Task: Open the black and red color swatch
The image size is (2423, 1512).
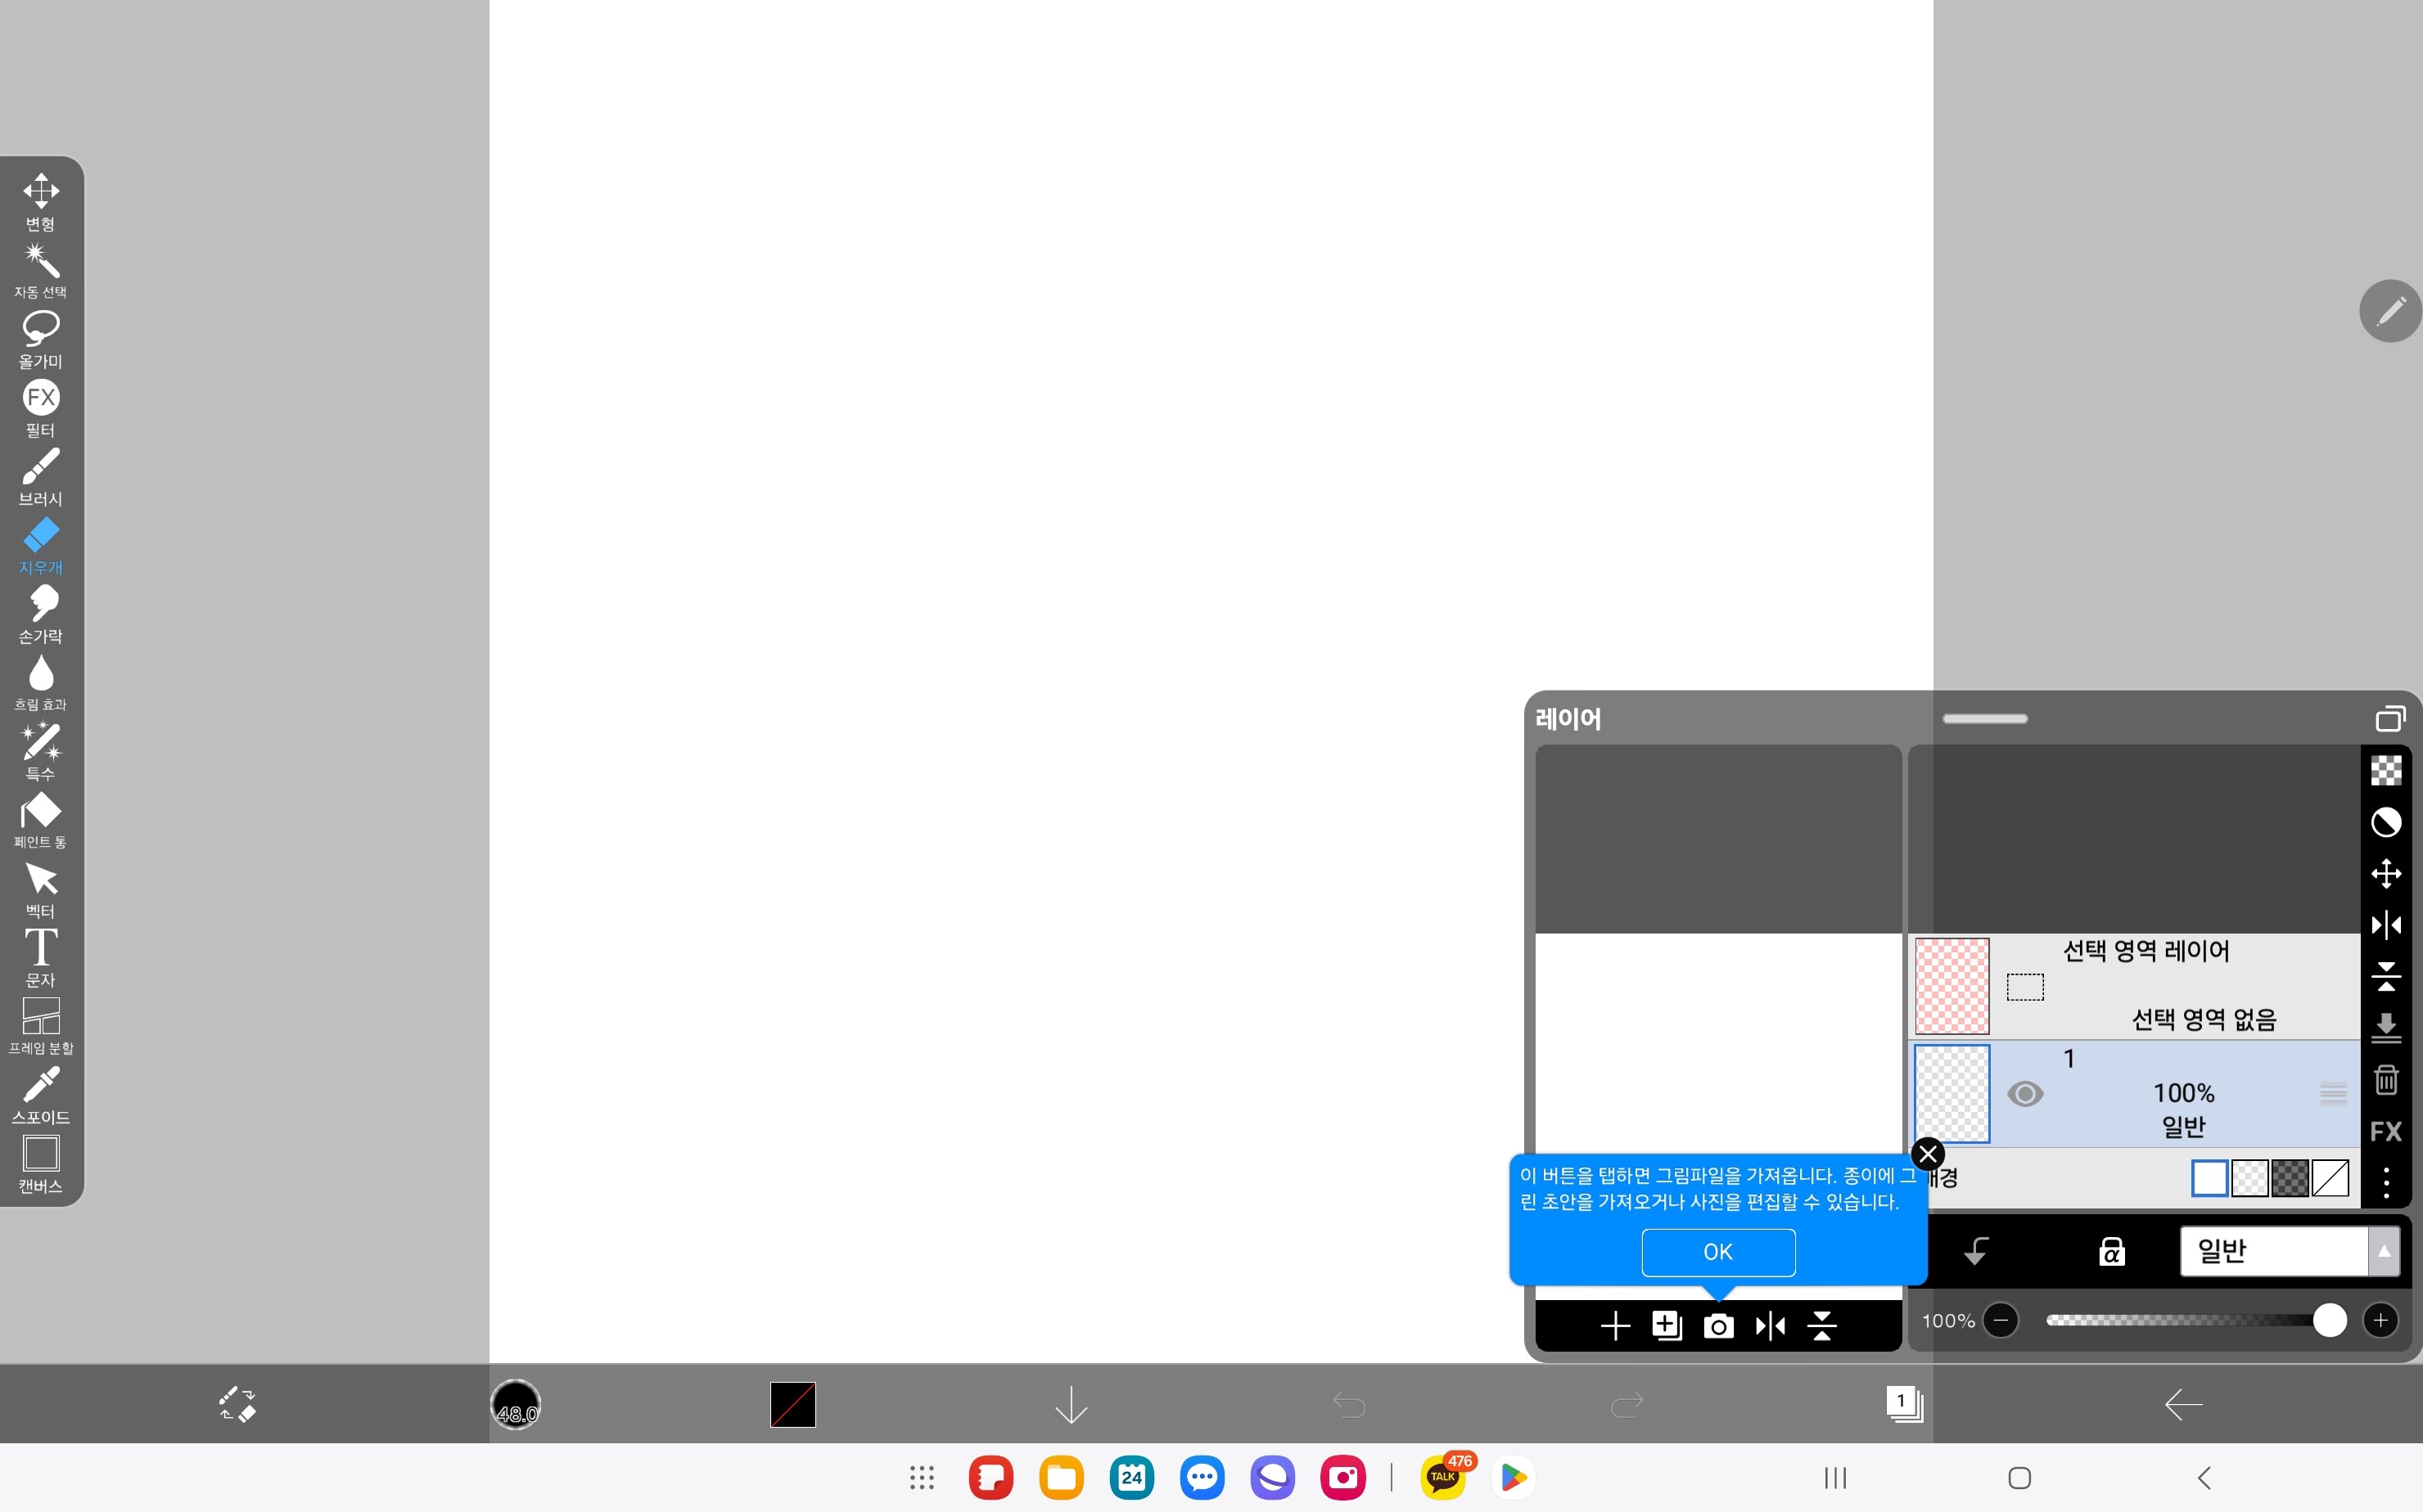Action: coord(792,1404)
